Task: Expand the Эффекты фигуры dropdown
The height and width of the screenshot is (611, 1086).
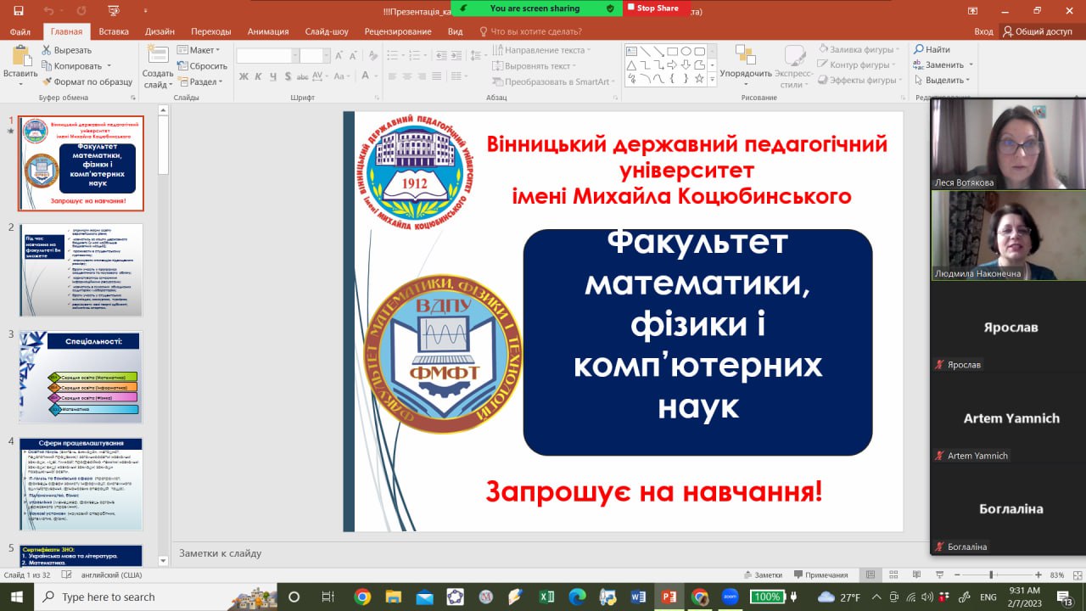Action: [x=860, y=81]
